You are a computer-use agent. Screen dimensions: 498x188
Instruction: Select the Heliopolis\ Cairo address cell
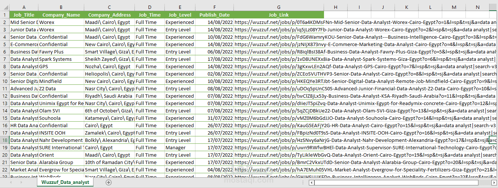pos(109,74)
